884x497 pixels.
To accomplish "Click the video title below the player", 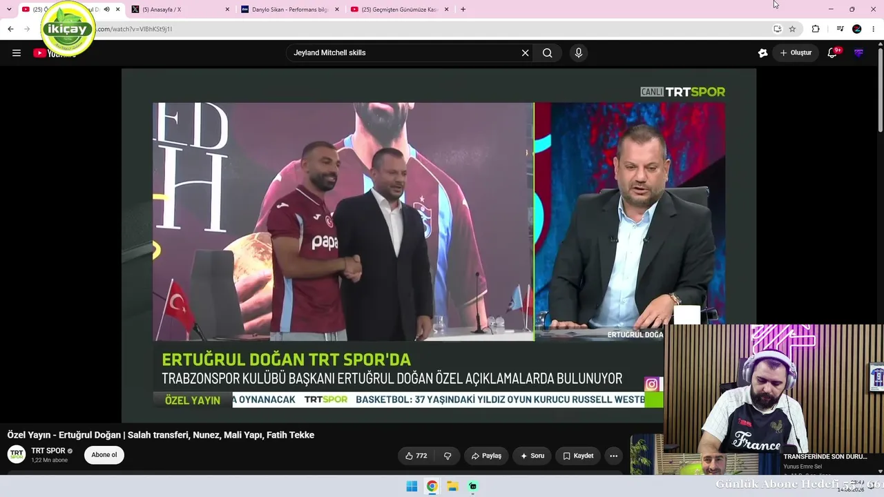I will tap(161, 435).
